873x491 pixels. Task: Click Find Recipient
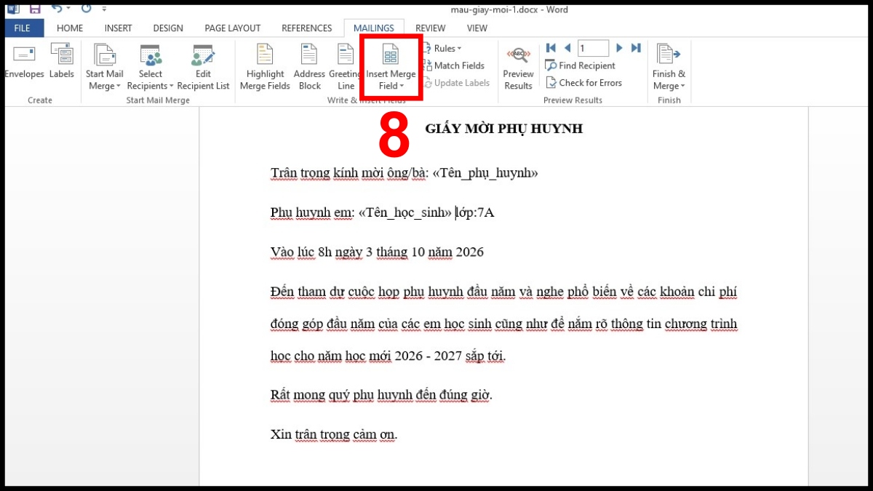[x=581, y=65]
